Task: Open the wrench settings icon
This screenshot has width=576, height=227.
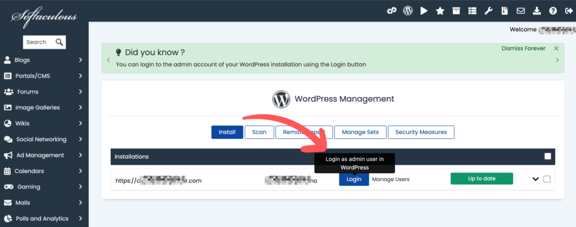Action: click(x=488, y=11)
